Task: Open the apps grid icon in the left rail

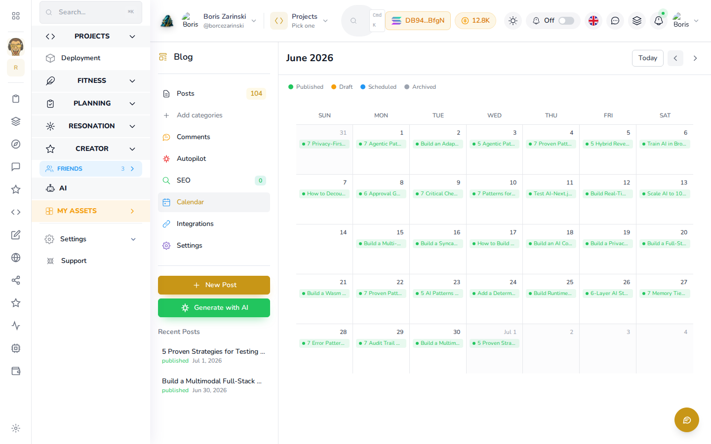Action: pyautogui.click(x=16, y=16)
